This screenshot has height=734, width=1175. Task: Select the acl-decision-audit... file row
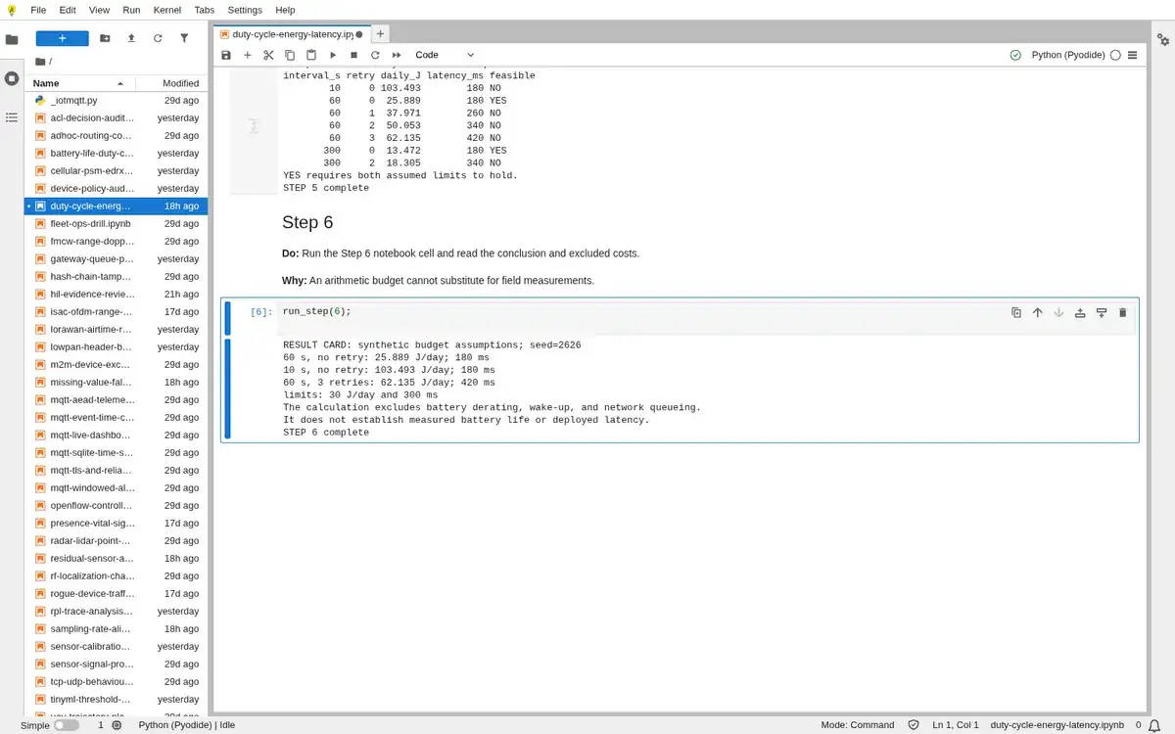pos(116,118)
